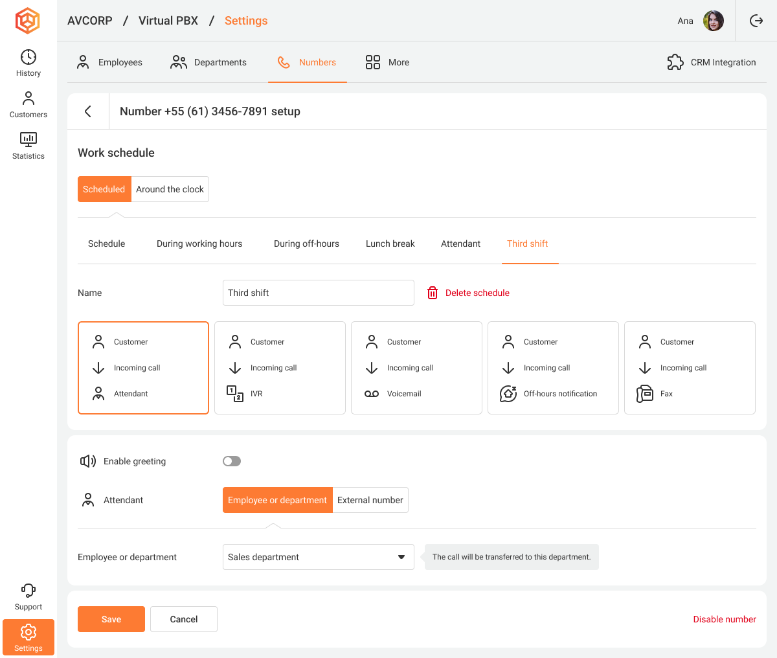Click the Save button
Screen dimensions: 777x658
pos(111,619)
